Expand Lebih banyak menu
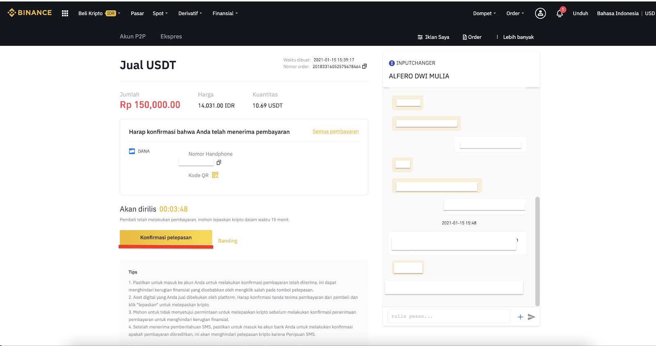This screenshot has width=656, height=346. [x=515, y=37]
